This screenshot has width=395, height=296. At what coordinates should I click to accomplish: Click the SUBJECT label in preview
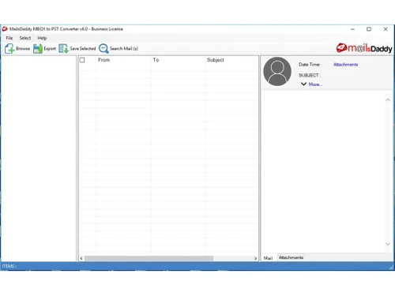[310, 75]
